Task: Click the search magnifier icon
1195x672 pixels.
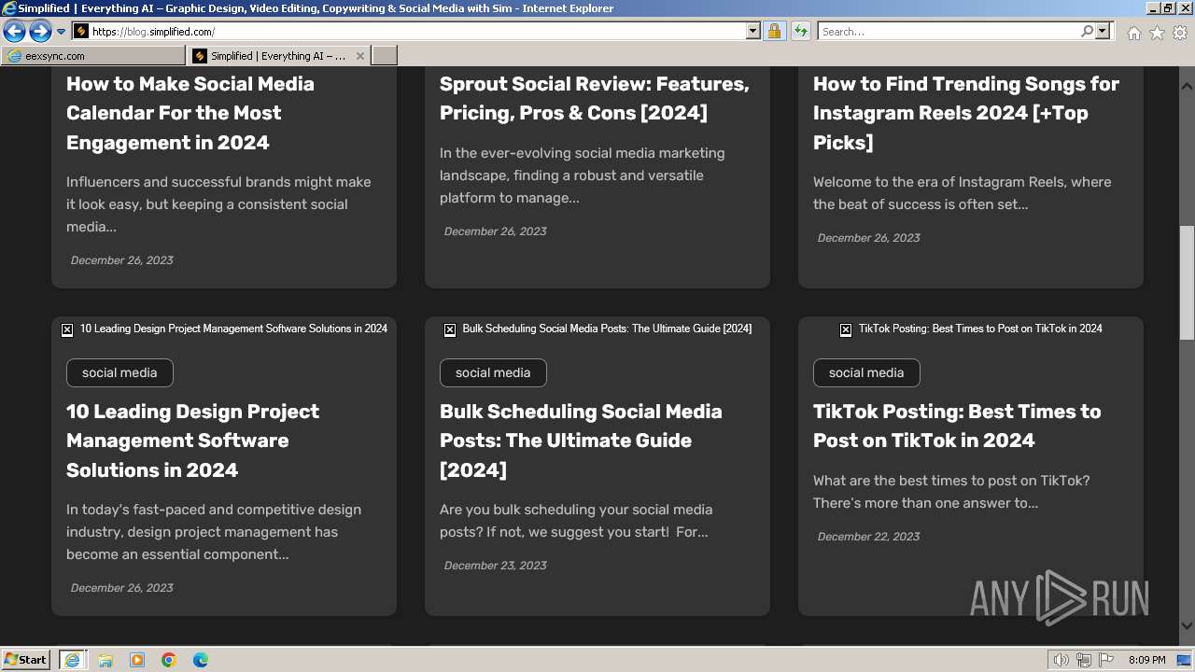Action: click(x=1087, y=32)
